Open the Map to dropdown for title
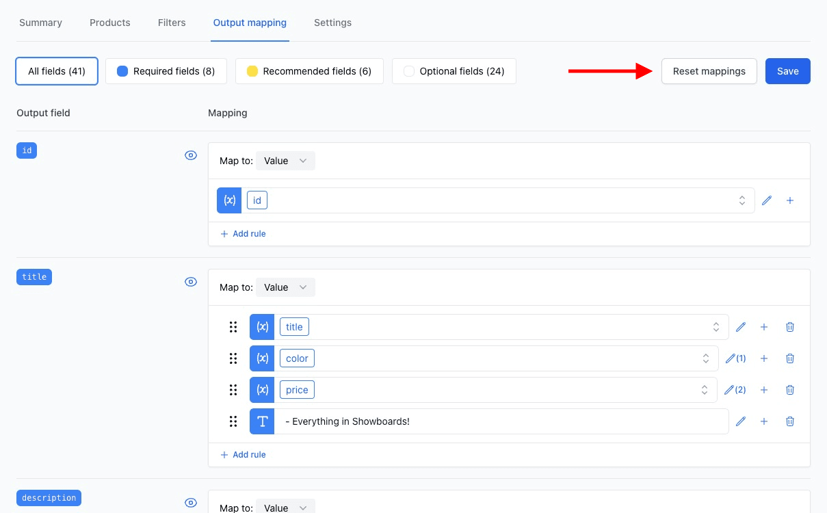This screenshot has width=827, height=513. click(285, 287)
